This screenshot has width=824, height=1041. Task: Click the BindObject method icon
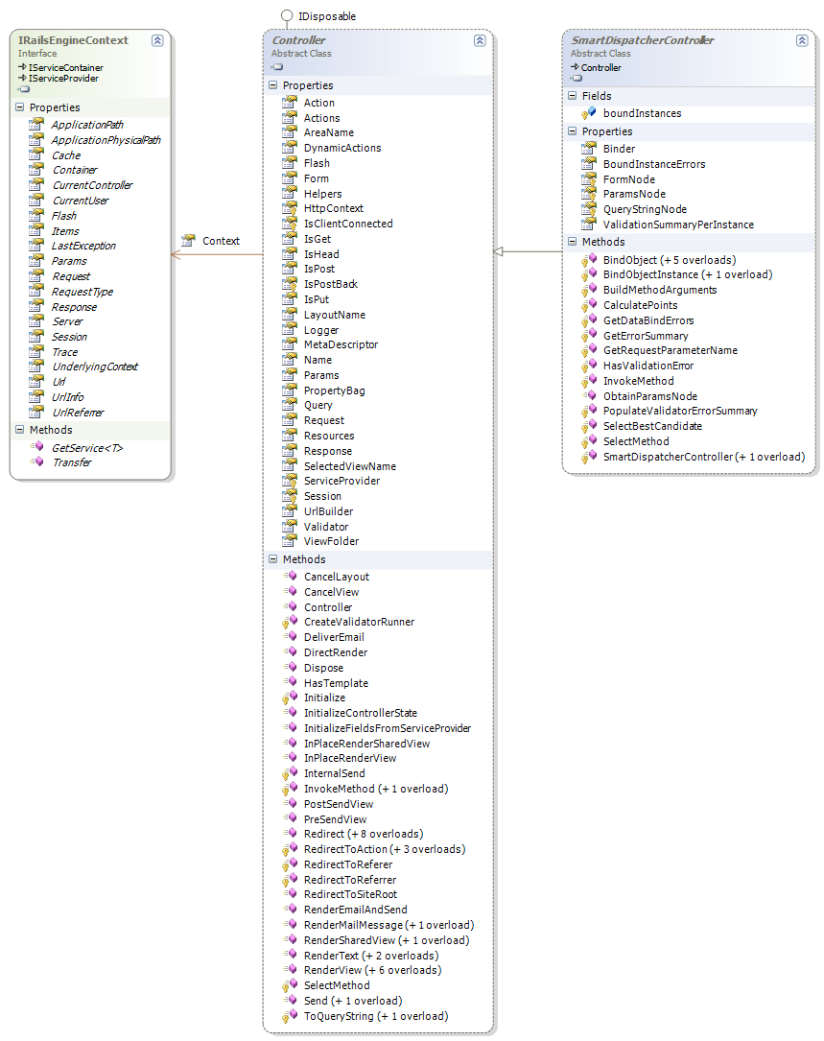click(x=589, y=260)
